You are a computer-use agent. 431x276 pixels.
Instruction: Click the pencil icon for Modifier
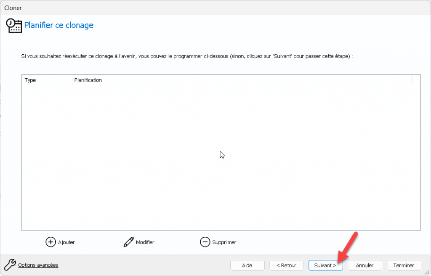128,242
